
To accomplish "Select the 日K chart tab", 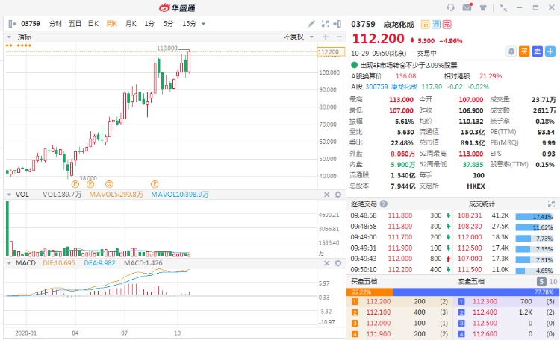I will [93, 24].
